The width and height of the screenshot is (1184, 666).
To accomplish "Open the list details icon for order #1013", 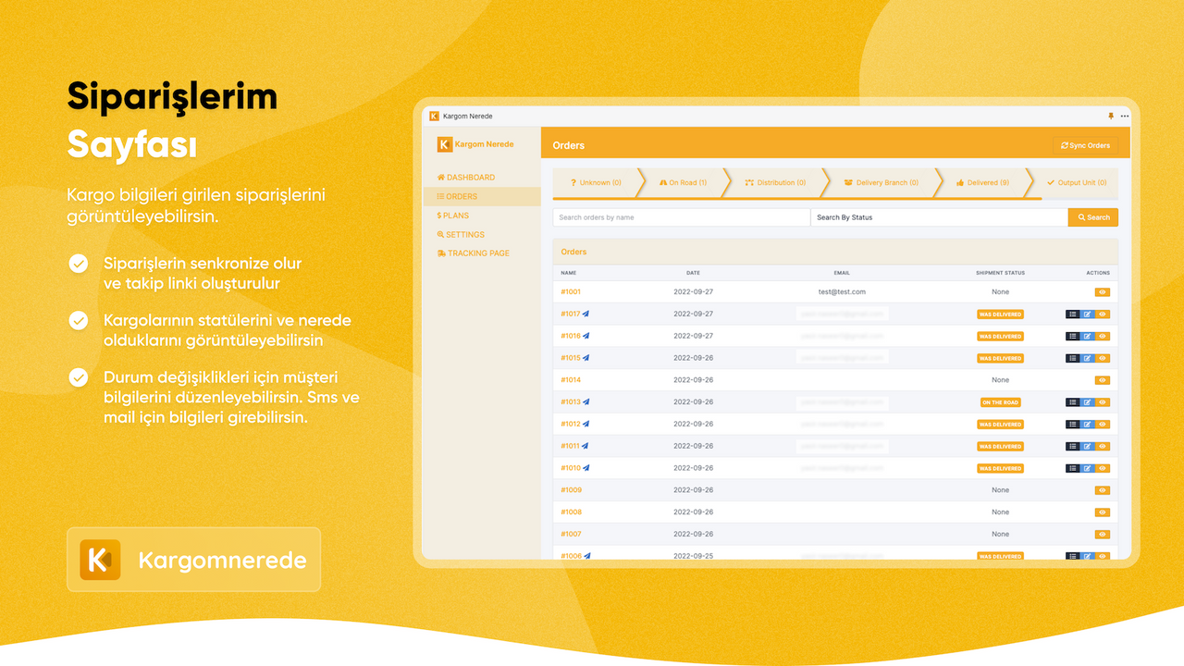I will point(1073,402).
